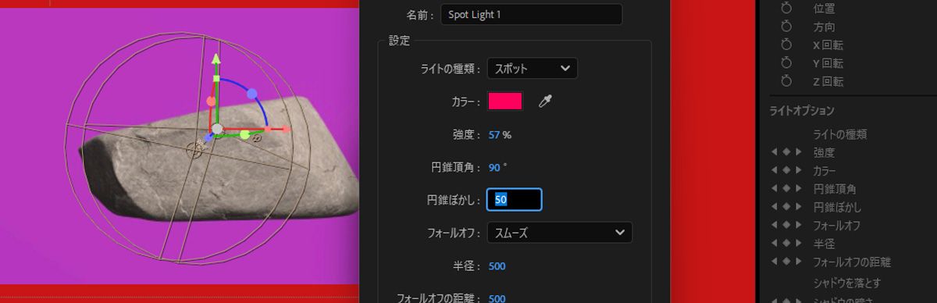This screenshot has width=937, height=303.
Task: Go to previous keyframe for 半径
Action: (774, 243)
